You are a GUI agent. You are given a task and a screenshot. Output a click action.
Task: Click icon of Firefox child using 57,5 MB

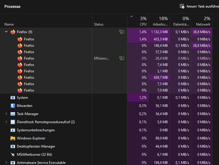[x=20, y=52]
